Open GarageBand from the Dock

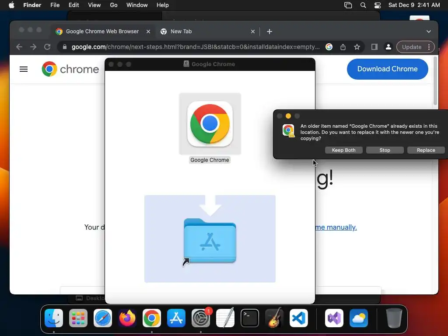[x=274, y=318]
